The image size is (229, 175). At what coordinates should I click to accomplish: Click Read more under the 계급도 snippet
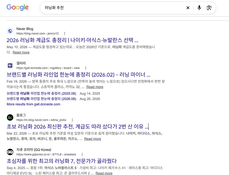21,52
